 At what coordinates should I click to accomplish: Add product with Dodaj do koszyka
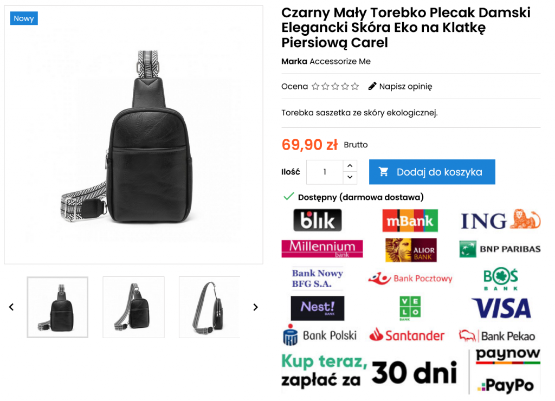click(x=432, y=172)
